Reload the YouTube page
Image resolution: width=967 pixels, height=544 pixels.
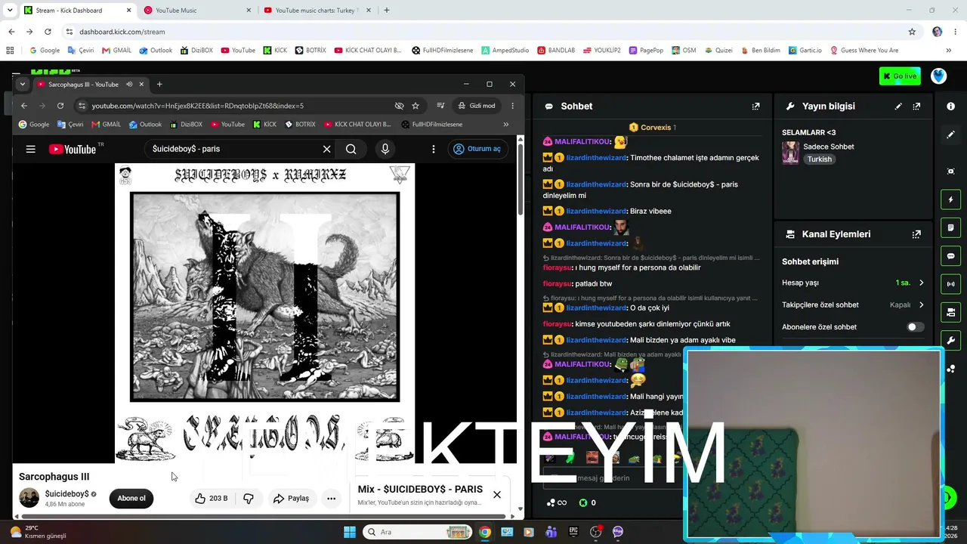coord(60,106)
